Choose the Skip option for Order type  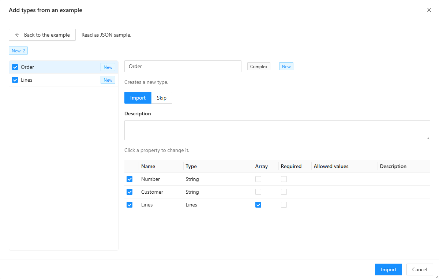(x=162, y=98)
